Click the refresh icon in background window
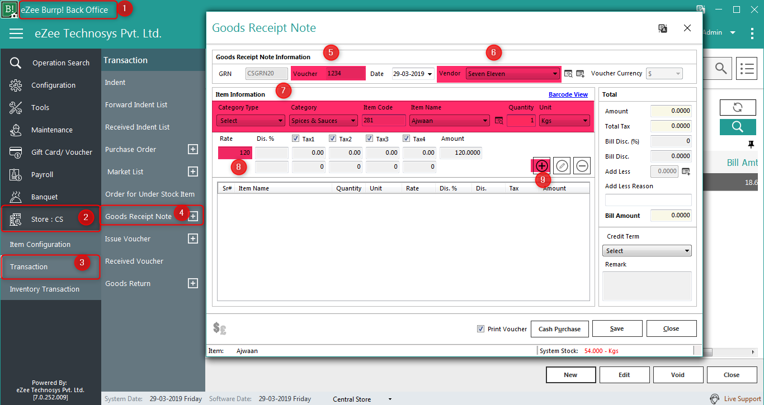Viewport: 764px width, 405px height. pyautogui.click(x=737, y=108)
